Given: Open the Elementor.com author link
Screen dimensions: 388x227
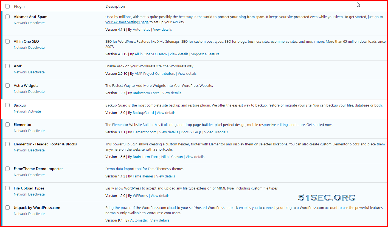Looking at the screenshot, I should click(x=145, y=132).
